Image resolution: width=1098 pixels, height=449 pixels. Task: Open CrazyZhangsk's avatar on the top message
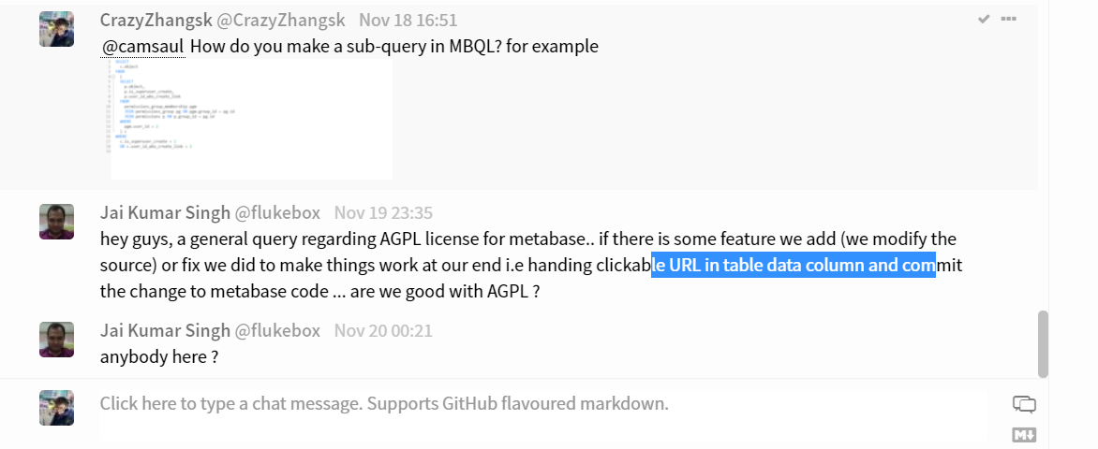[57, 29]
